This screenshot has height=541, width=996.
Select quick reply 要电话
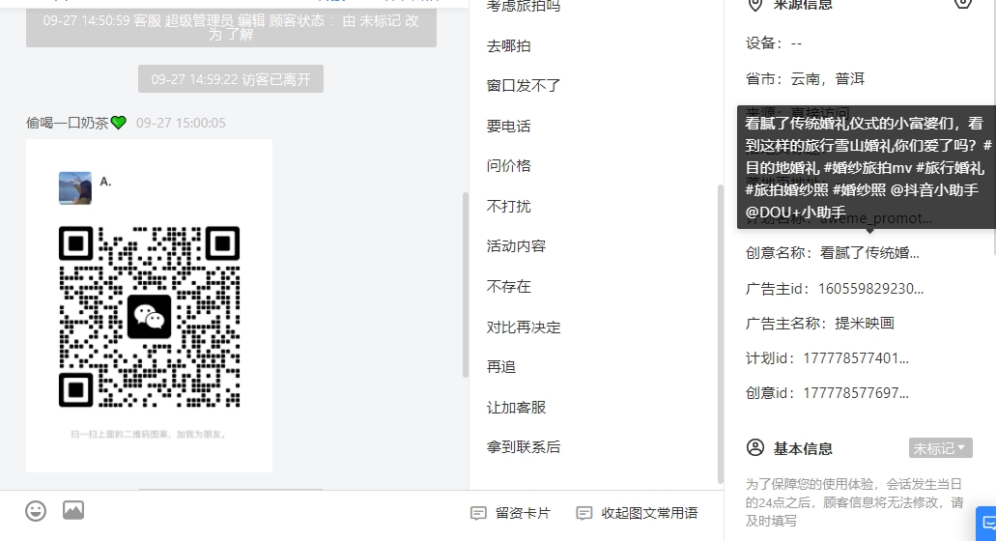pos(509,127)
